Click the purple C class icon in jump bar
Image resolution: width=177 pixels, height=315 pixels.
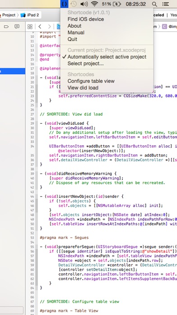point(164,27)
